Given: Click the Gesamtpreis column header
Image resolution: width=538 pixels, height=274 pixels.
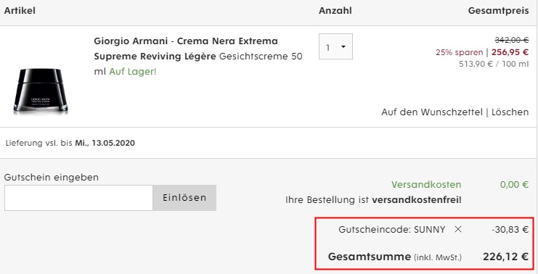Looking at the screenshot, I should (499, 11).
